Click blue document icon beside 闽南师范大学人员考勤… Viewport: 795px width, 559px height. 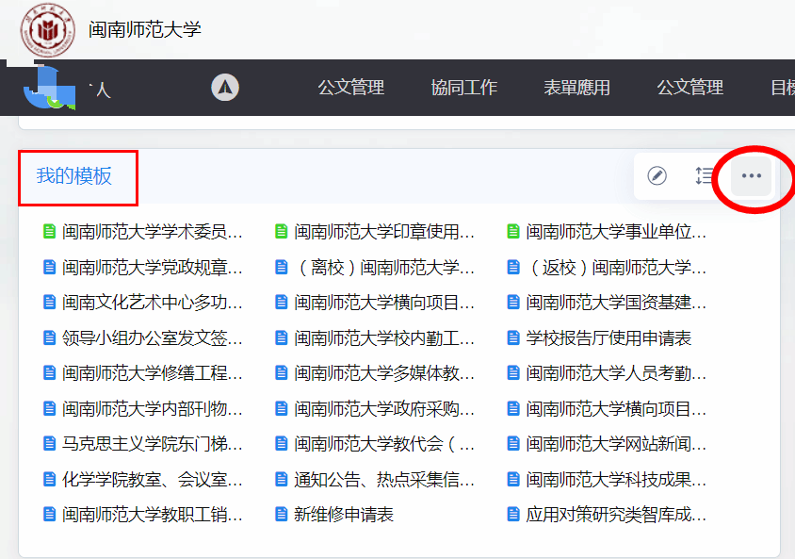tap(513, 373)
